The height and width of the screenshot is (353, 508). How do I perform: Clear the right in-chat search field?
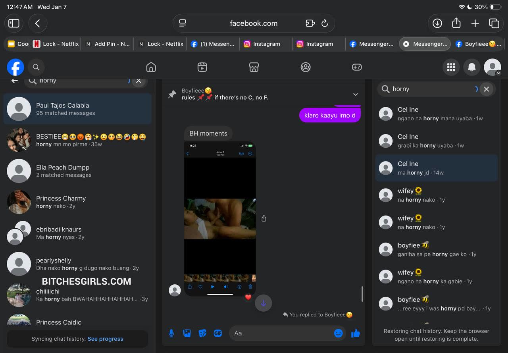point(486,89)
